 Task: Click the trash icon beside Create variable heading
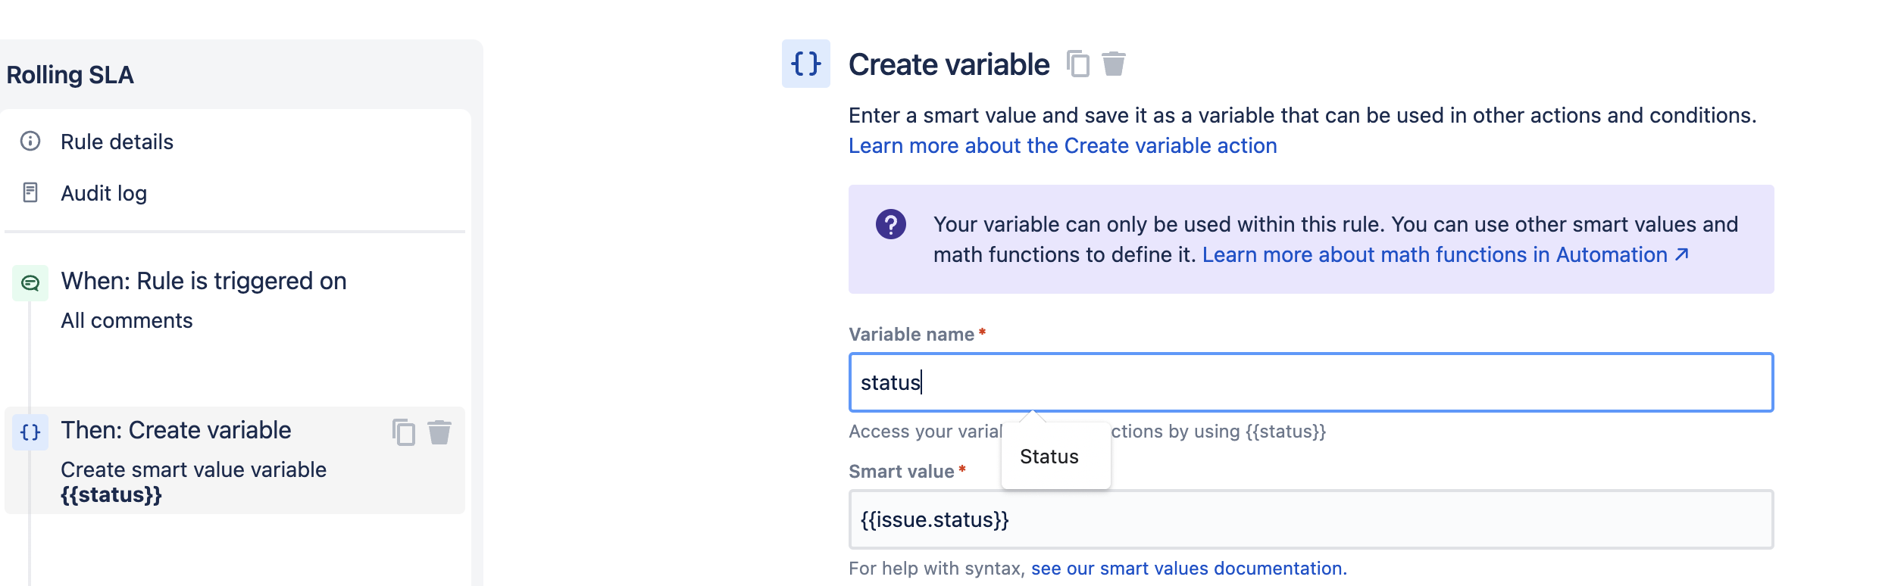point(1113,64)
